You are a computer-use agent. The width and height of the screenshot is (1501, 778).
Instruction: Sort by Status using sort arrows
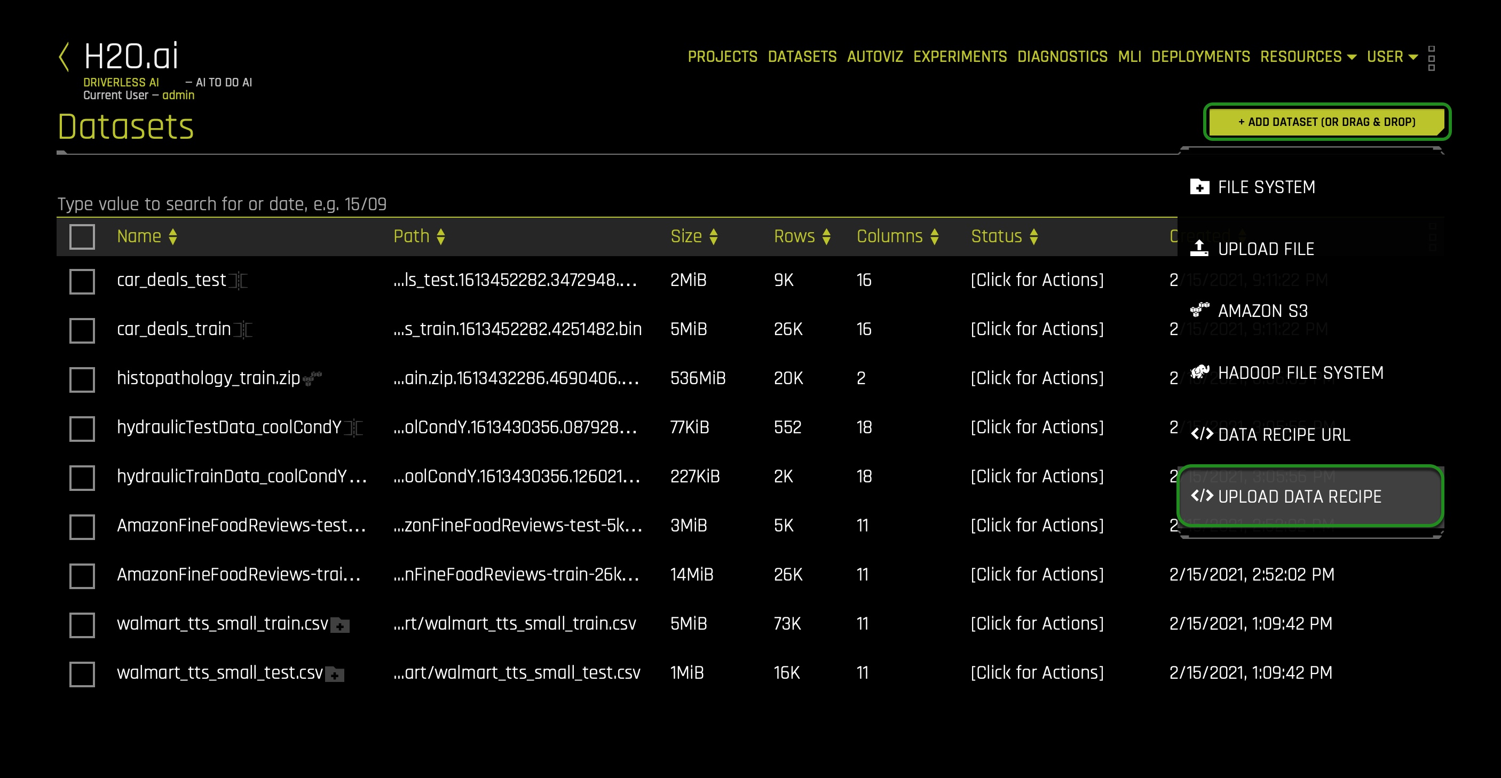tap(1034, 236)
